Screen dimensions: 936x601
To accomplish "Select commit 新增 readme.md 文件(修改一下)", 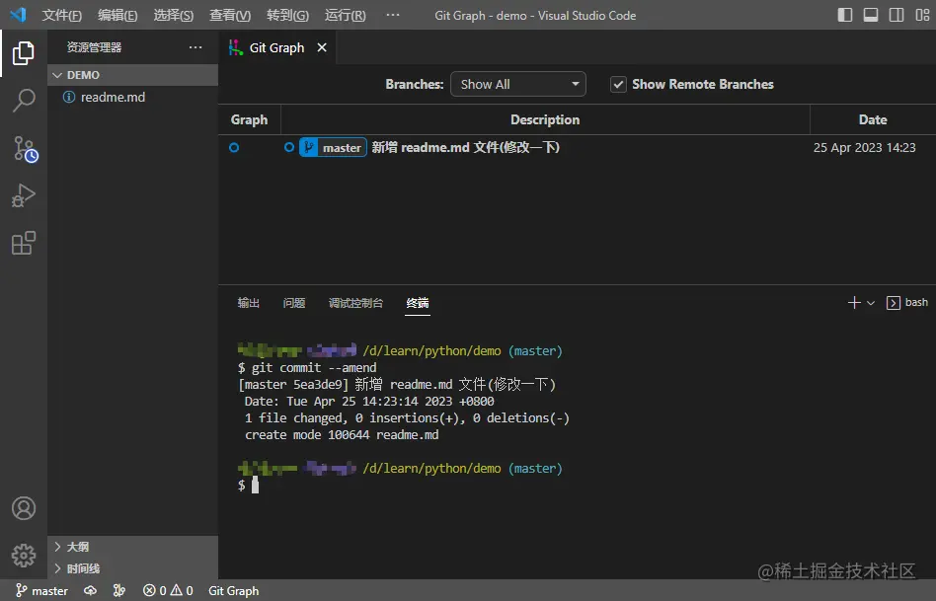I will [x=466, y=147].
